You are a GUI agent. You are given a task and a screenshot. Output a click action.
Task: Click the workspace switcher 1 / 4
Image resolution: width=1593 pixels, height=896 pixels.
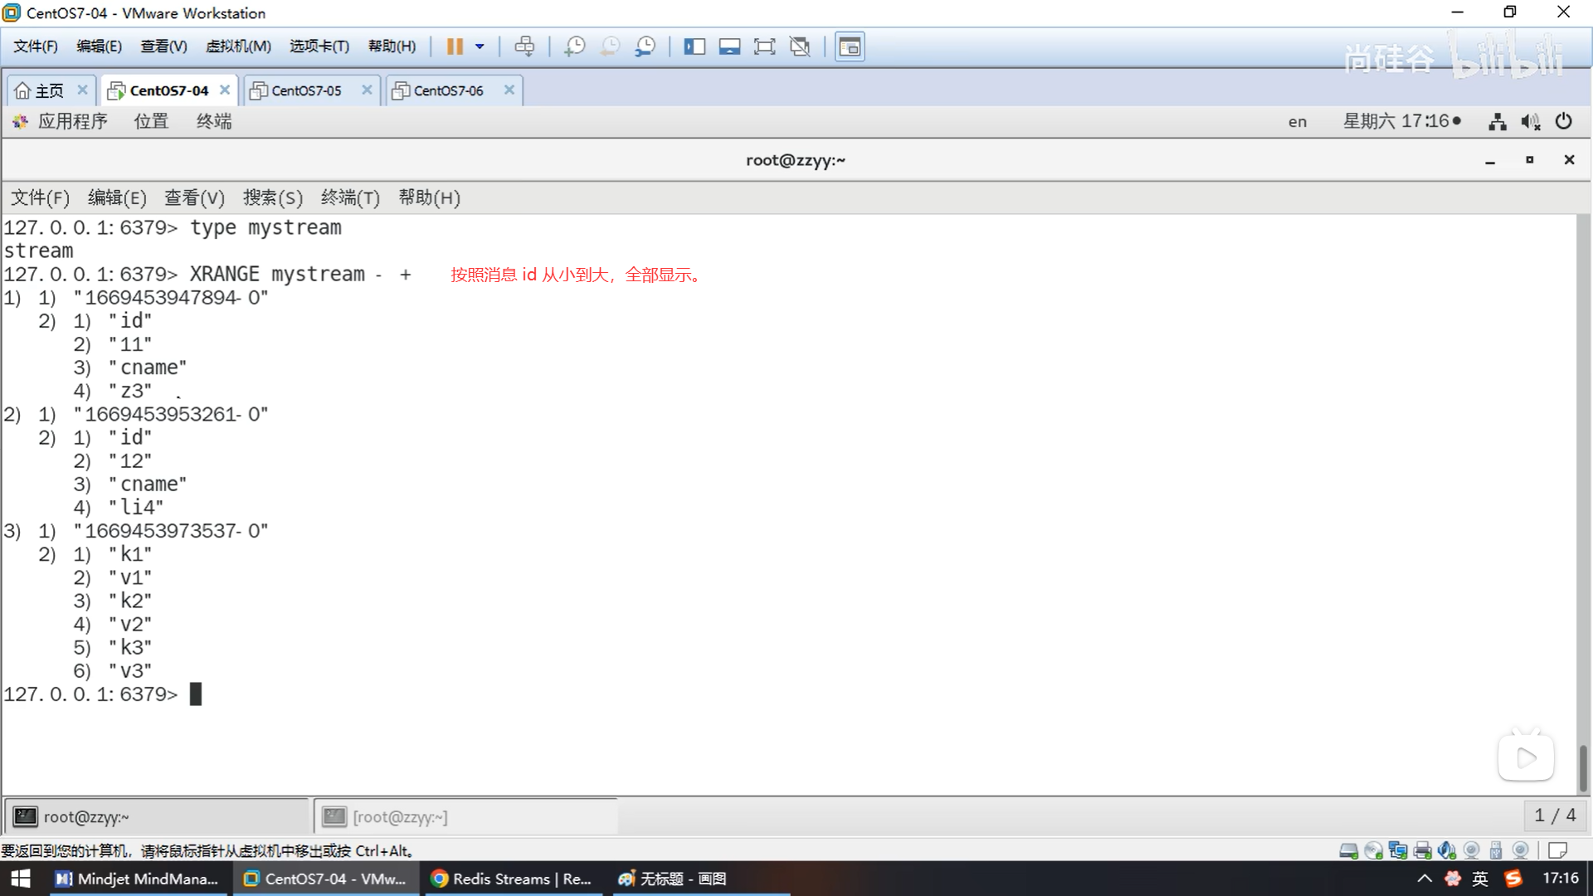pyautogui.click(x=1554, y=816)
